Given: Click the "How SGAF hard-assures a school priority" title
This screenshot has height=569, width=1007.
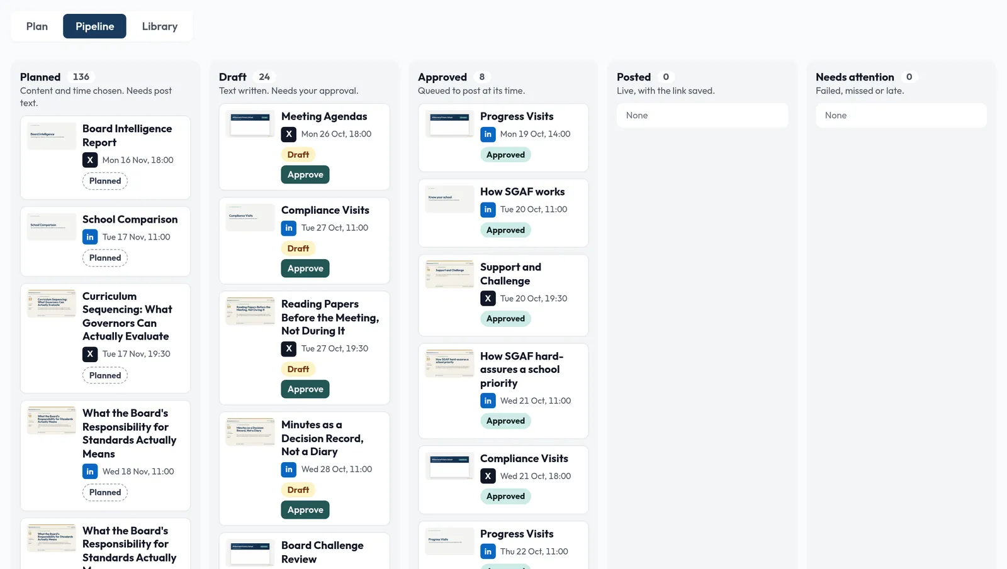Looking at the screenshot, I should (x=522, y=370).
